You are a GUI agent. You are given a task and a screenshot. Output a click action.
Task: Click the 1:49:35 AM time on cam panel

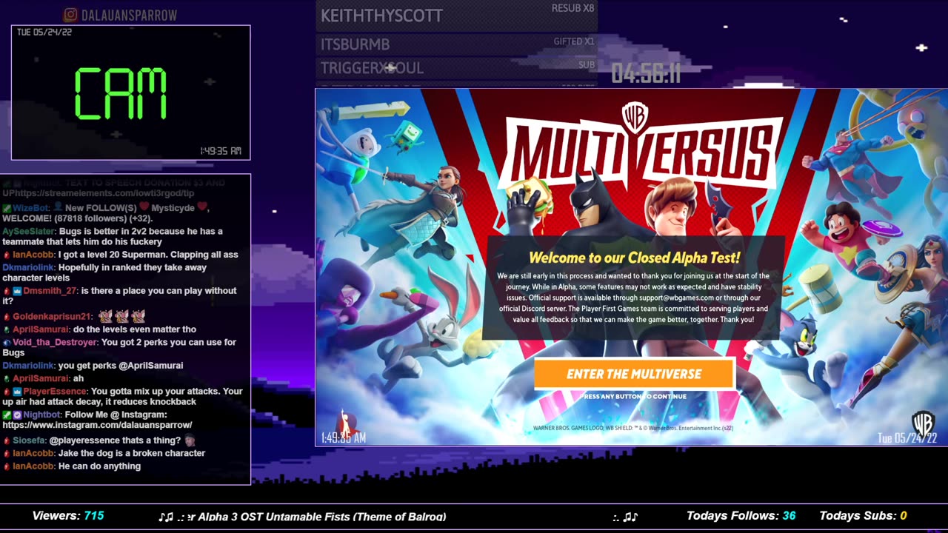(x=221, y=151)
